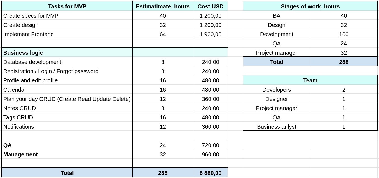Click the Management cost '960,00' cell
This screenshot has width=379, height=178.
[x=210, y=154]
